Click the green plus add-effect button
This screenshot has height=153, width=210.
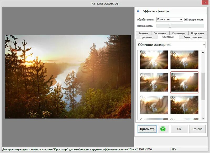pyautogui.click(x=163, y=129)
